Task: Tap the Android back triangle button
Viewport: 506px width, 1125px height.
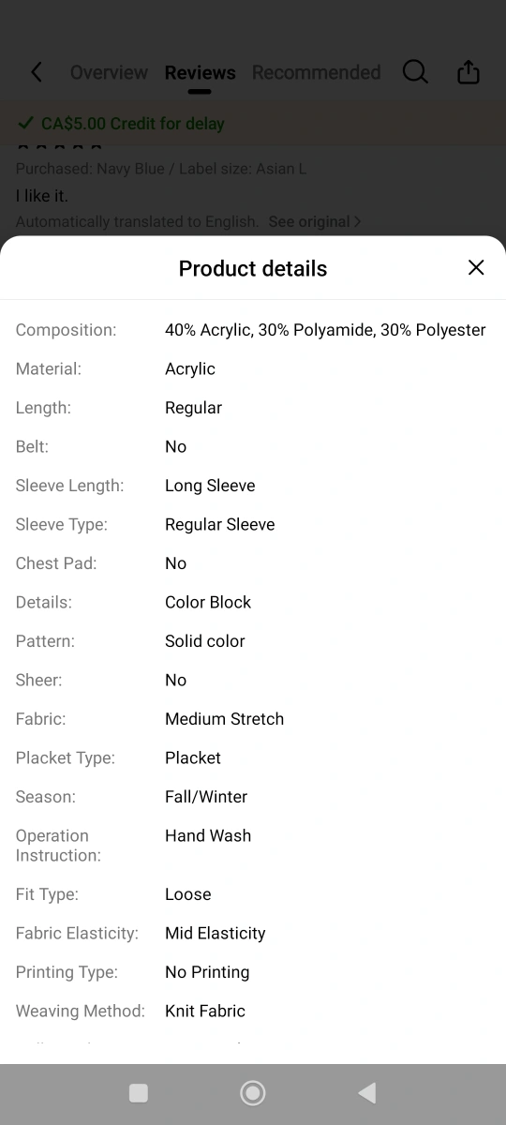Action: [367, 1093]
